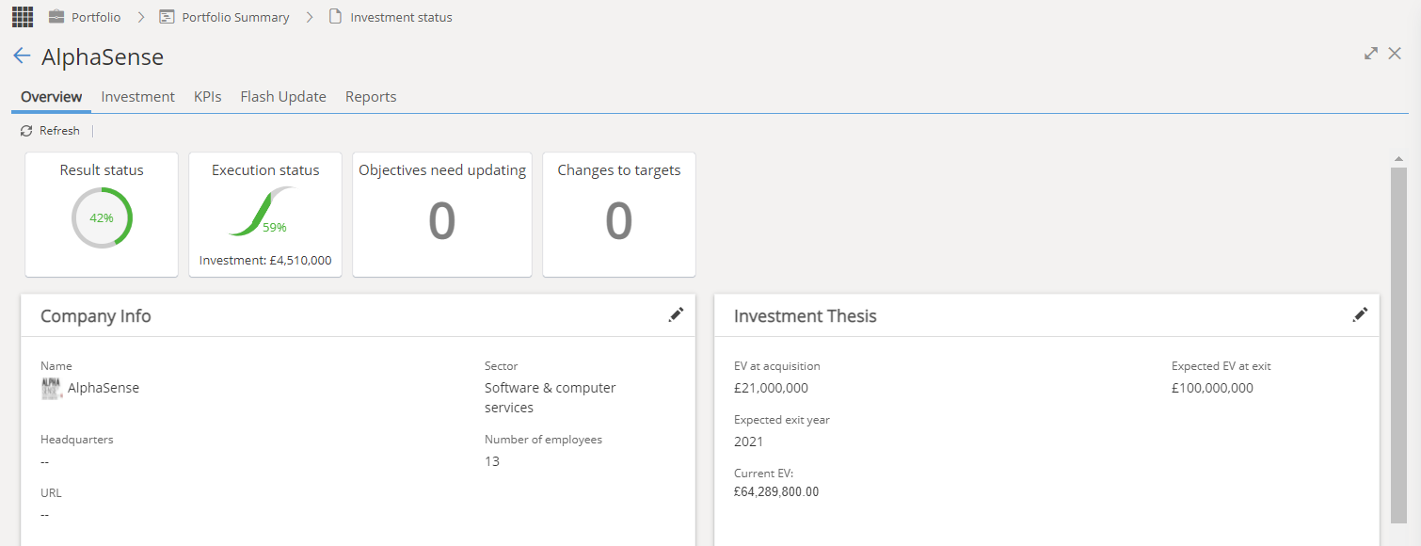The height and width of the screenshot is (546, 1421).
Task: Edit Investment Thesis with pencil icon
Action: tap(1360, 315)
